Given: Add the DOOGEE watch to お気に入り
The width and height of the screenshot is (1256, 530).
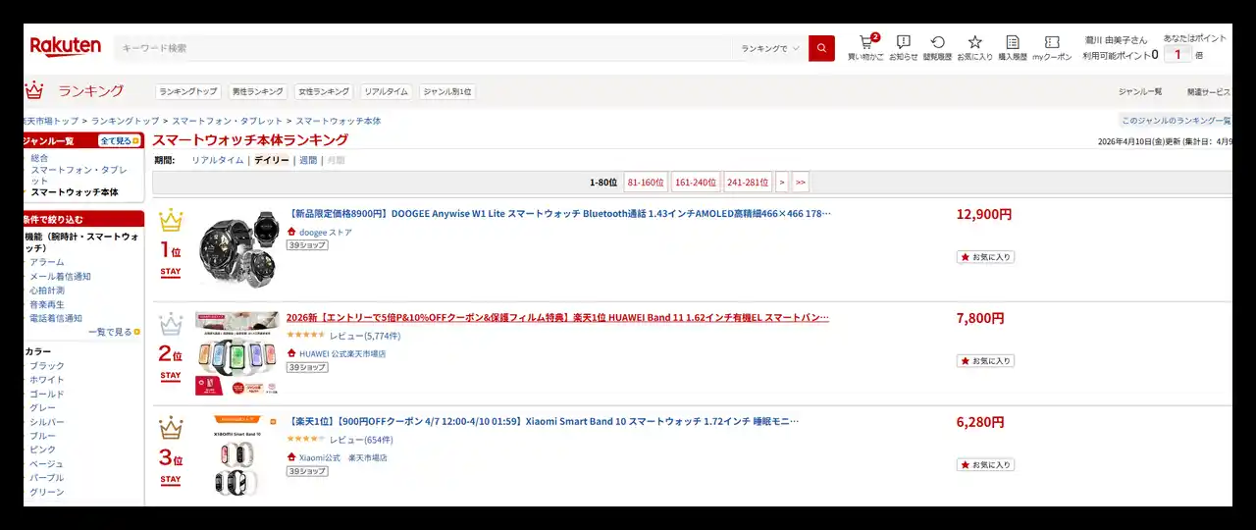Looking at the screenshot, I should [x=985, y=257].
